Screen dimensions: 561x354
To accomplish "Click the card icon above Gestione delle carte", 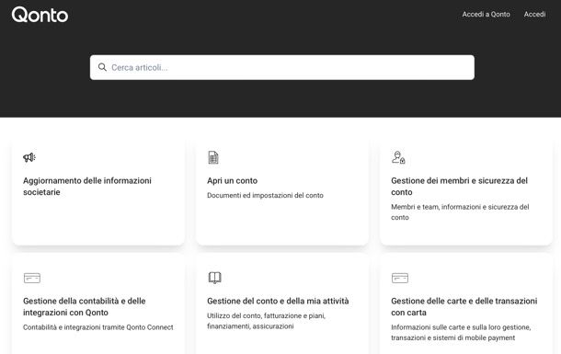I will point(400,278).
